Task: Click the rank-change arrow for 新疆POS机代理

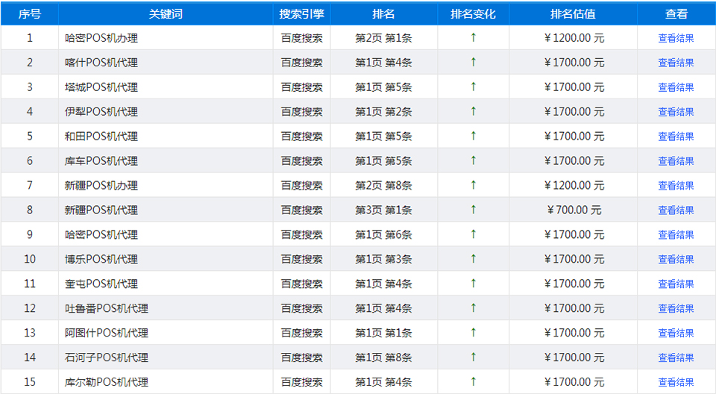Action: pyautogui.click(x=473, y=210)
